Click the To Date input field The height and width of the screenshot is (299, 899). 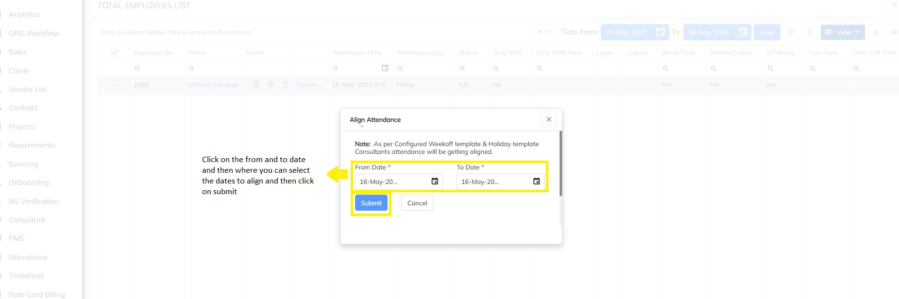tap(500, 182)
